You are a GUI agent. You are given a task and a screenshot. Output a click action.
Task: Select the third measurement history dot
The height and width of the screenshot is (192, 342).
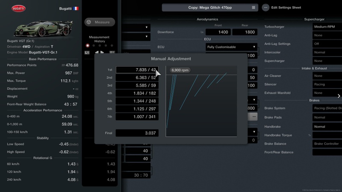[100, 46]
